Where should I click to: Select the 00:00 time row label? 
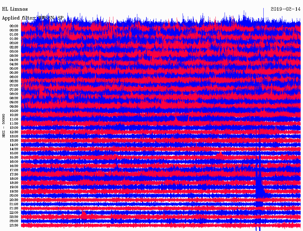coord(14,26)
